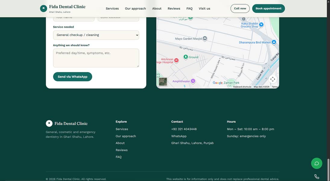Click the Call now button
The image size is (330, 181).
240,8
